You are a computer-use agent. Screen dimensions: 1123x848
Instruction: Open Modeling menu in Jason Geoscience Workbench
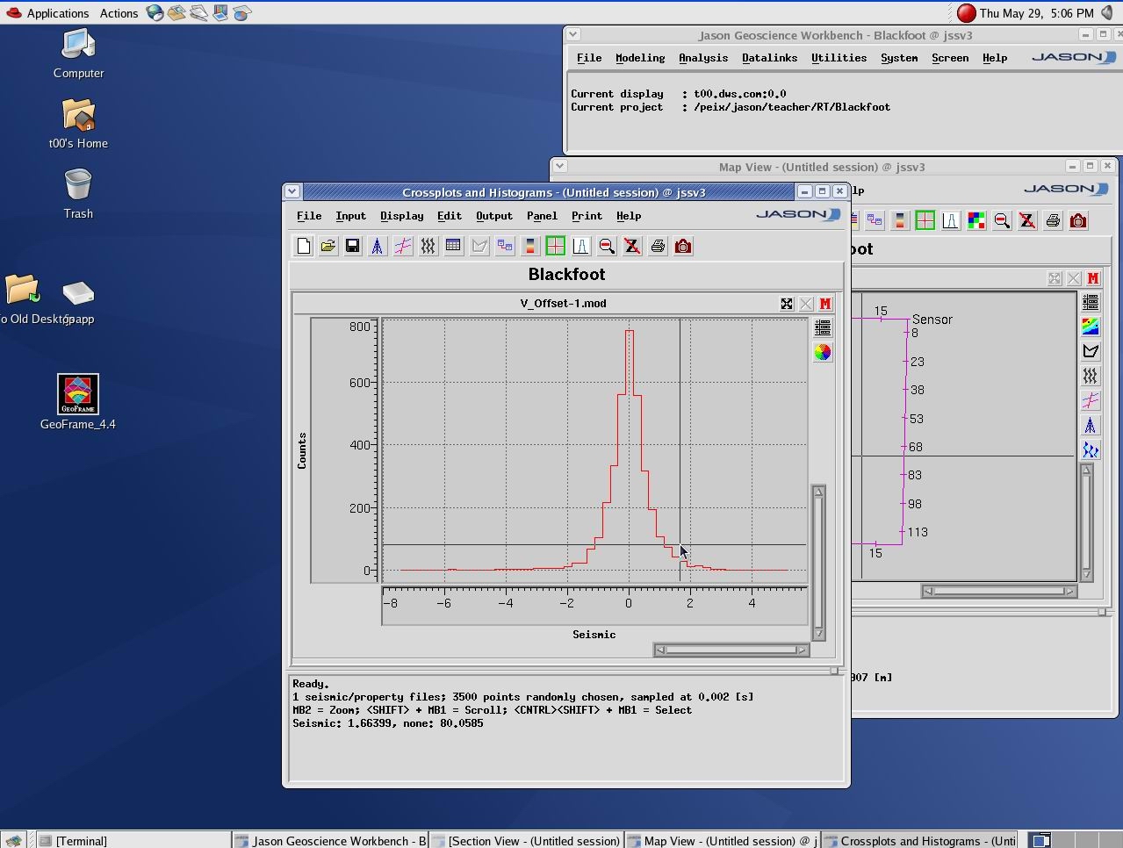coord(640,58)
